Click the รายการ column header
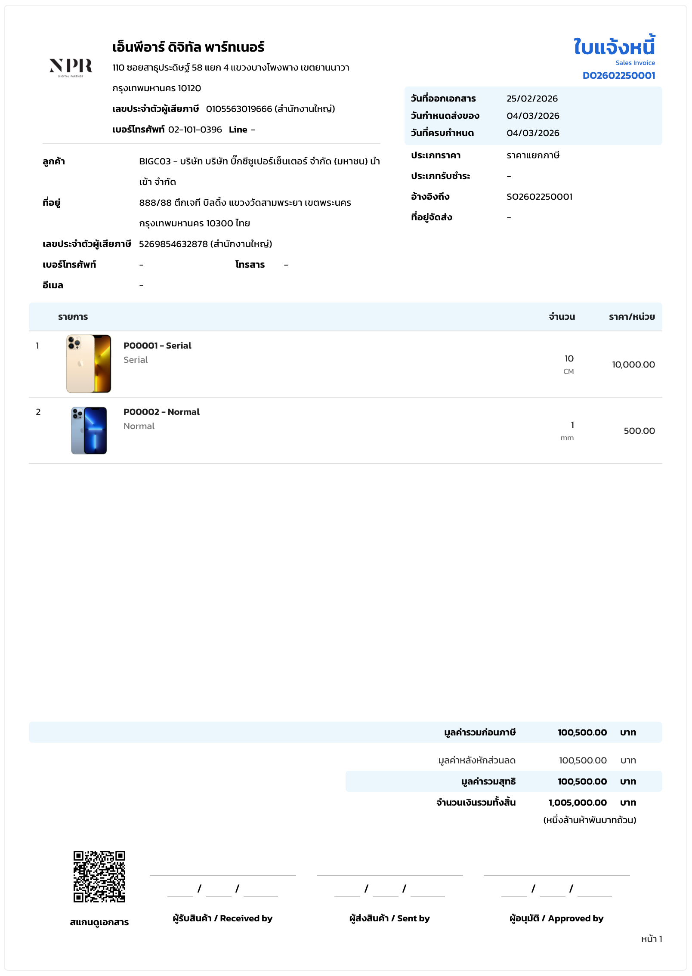Image resolution: width=692 pixels, height=976 pixels. (x=73, y=317)
